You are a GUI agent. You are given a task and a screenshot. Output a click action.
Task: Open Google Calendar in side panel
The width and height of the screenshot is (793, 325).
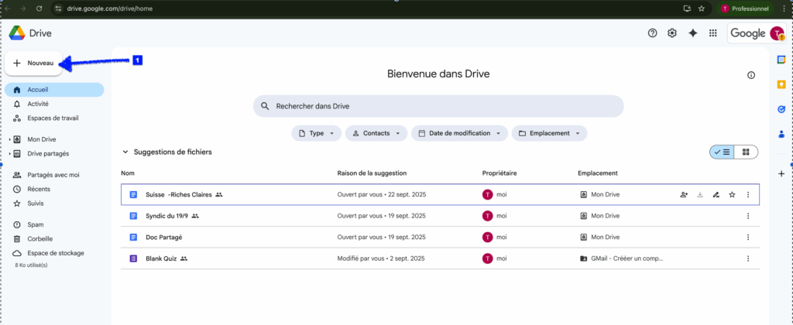point(781,60)
